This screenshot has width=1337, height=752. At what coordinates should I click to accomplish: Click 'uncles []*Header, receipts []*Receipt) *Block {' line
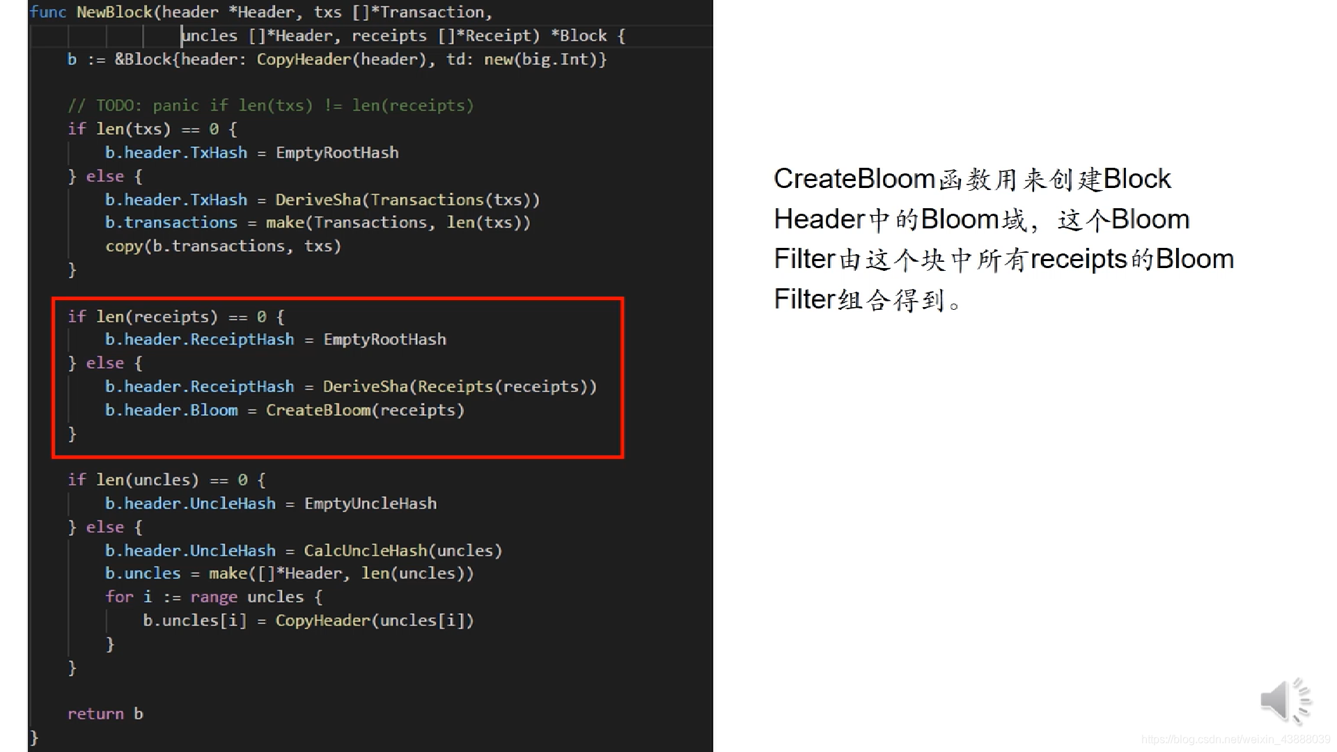pyautogui.click(x=403, y=36)
